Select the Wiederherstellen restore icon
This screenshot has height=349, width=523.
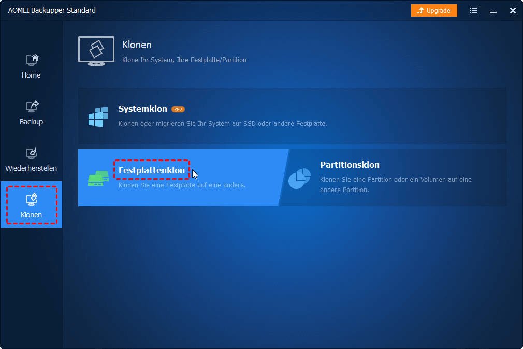click(x=32, y=153)
